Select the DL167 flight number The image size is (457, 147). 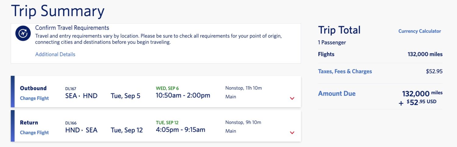[71, 89]
